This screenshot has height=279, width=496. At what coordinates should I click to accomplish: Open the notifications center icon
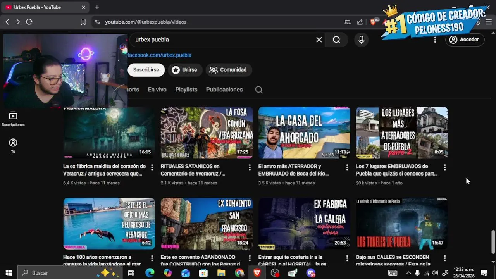click(x=484, y=273)
